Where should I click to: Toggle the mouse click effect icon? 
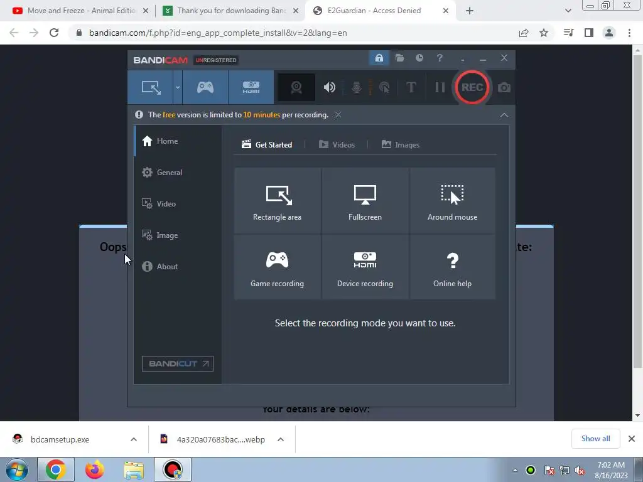(x=384, y=87)
